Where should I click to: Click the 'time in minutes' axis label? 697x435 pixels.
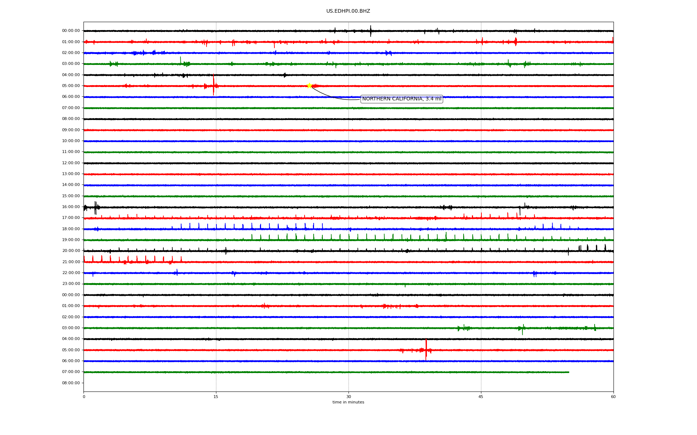coord(348,402)
